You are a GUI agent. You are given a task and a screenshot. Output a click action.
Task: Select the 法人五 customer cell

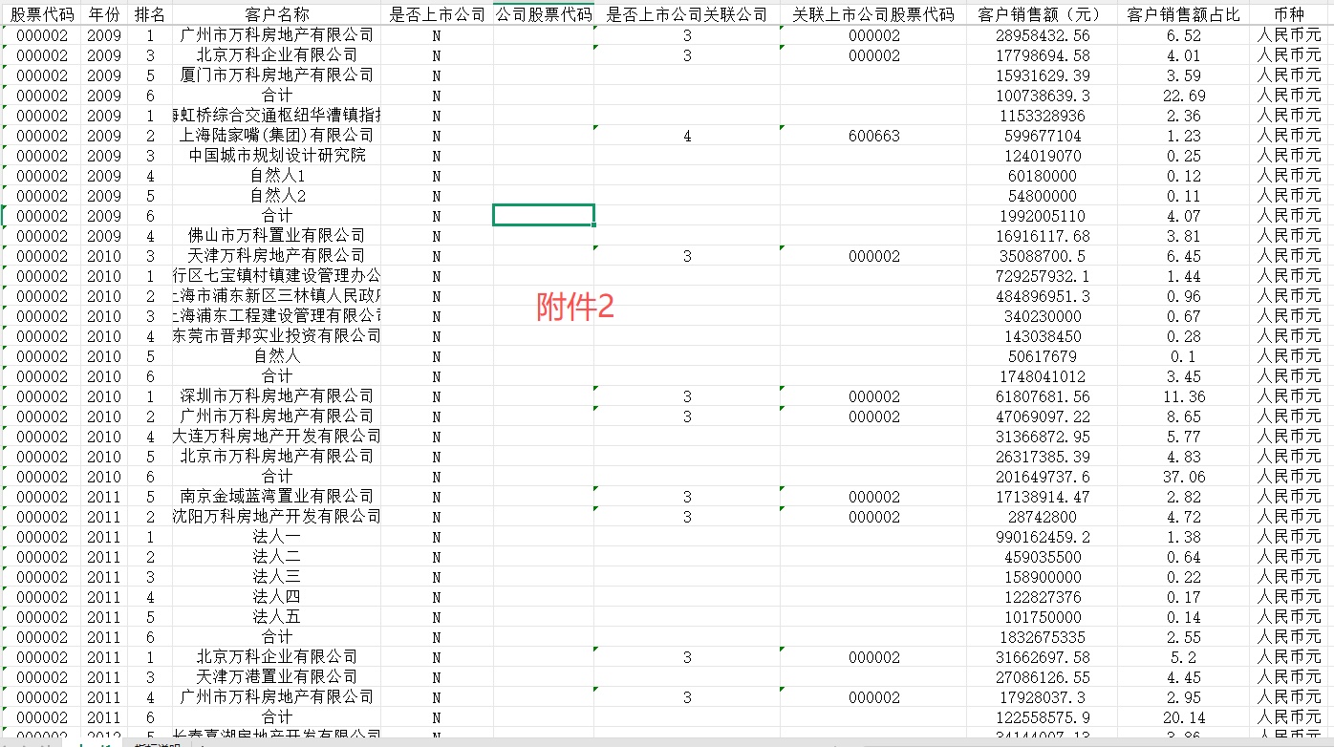click(277, 617)
